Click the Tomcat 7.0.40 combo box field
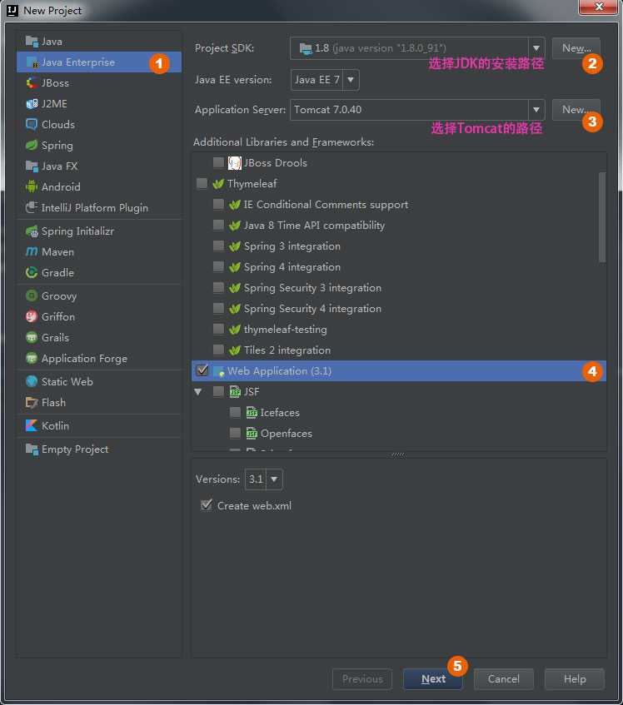The image size is (623, 705). tap(417, 110)
